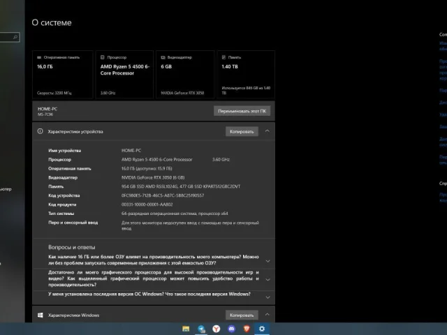Click the Тип системы value text
Viewport: 447px width, 335px height.
[175, 214]
